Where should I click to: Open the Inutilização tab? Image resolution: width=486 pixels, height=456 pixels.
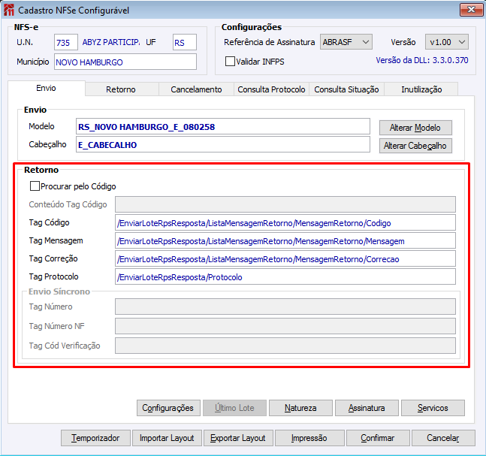(x=421, y=89)
